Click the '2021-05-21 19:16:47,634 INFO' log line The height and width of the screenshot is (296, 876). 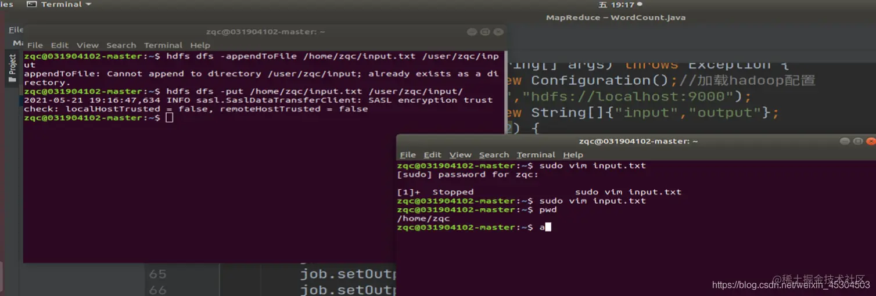pyautogui.click(x=258, y=100)
